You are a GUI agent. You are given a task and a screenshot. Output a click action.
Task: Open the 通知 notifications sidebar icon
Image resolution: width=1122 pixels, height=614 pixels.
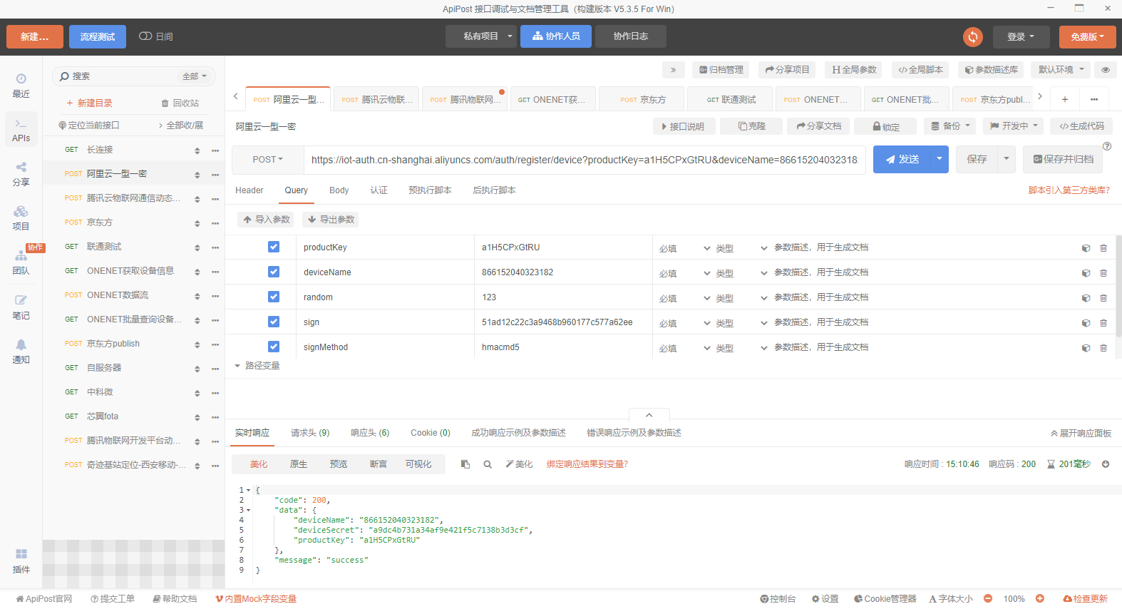(x=21, y=351)
